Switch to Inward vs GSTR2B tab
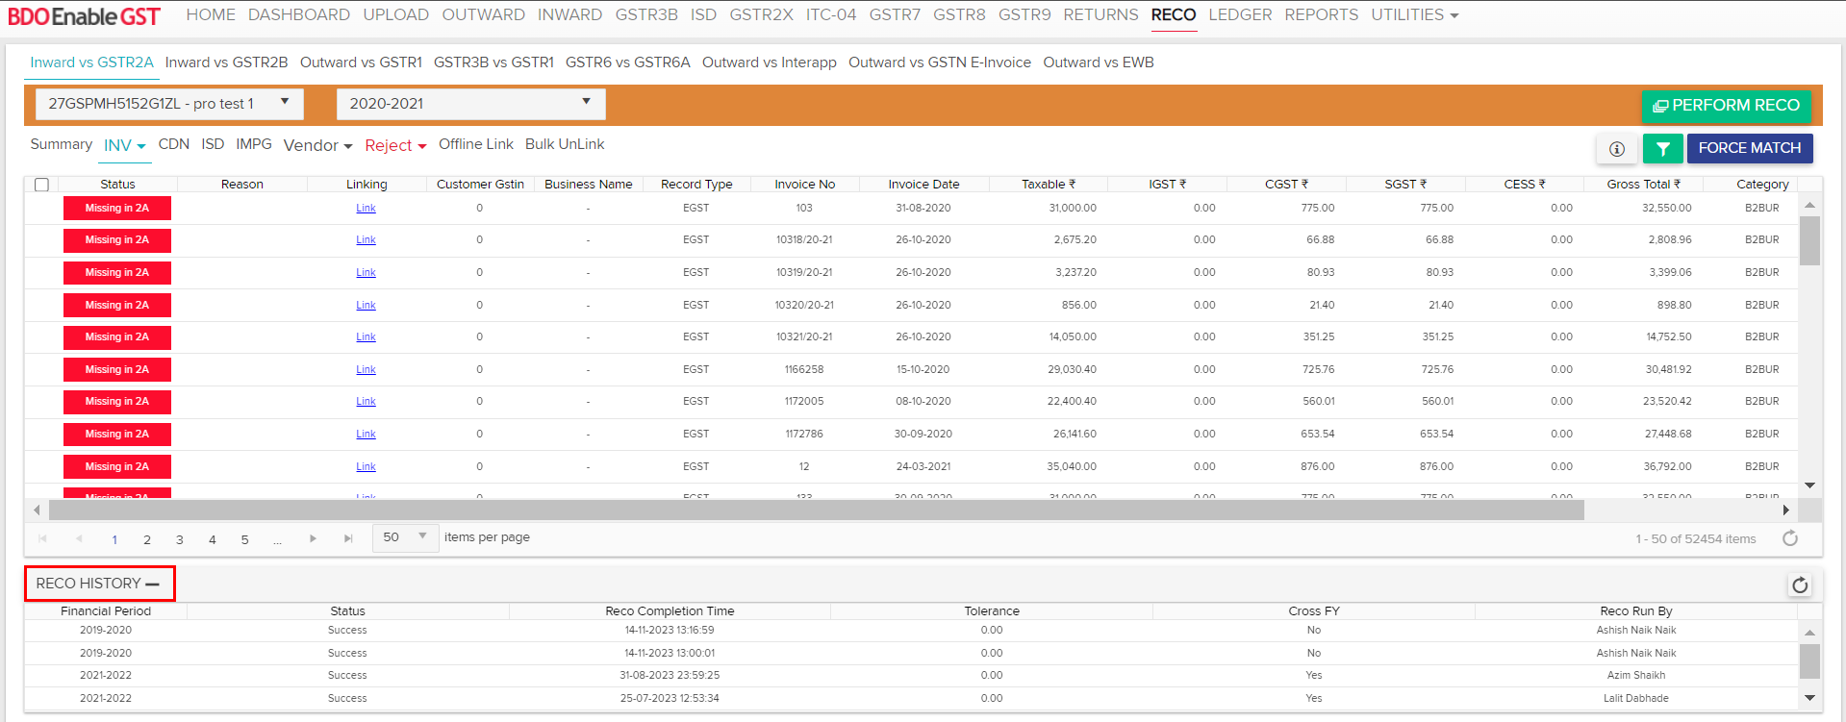The width and height of the screenshot is (1846, 722). (x=226, y=62)
